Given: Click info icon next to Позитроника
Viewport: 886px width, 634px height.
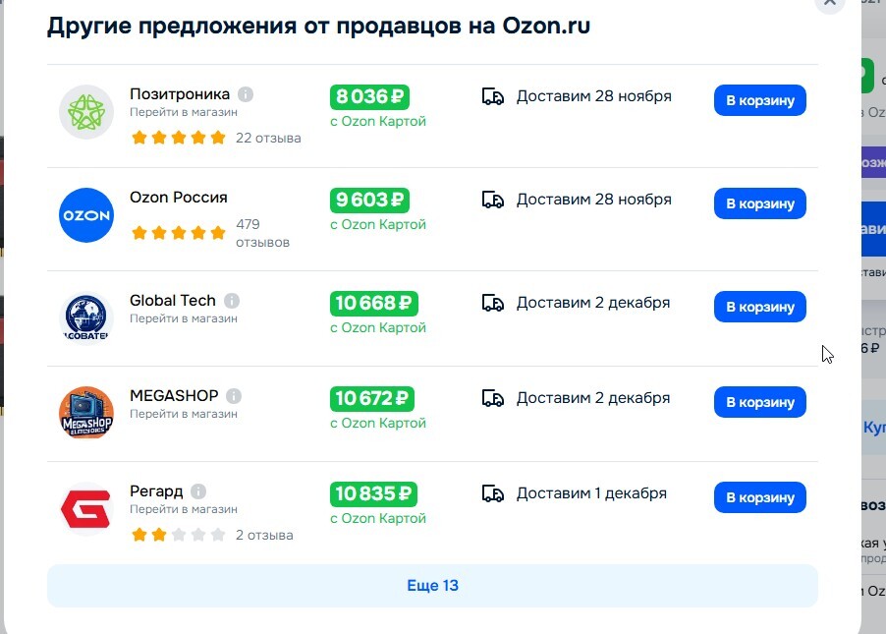Looking at the screenshot, I should coord(246,94).
